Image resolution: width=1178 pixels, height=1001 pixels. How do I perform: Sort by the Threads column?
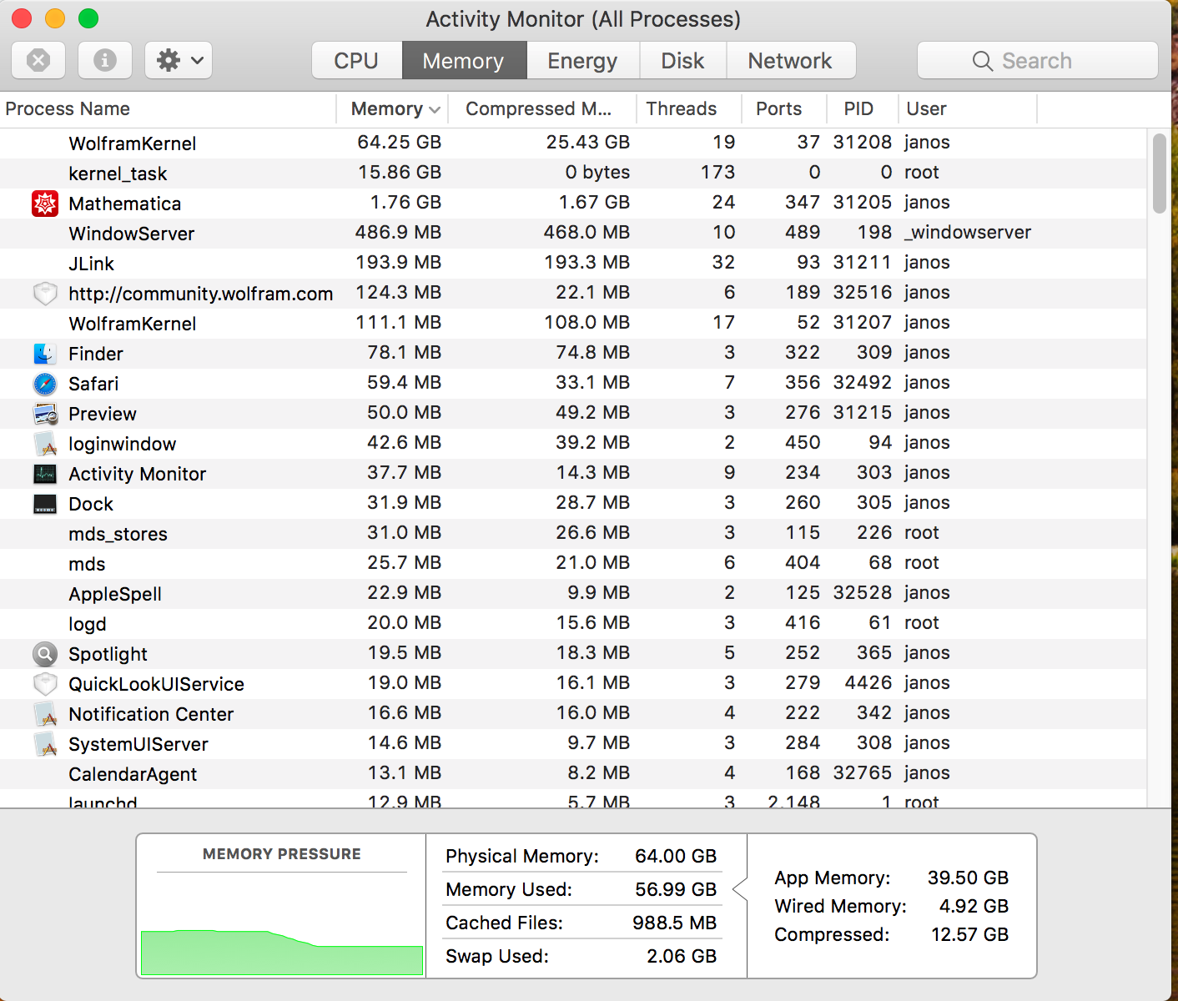(x=689, y=108)
